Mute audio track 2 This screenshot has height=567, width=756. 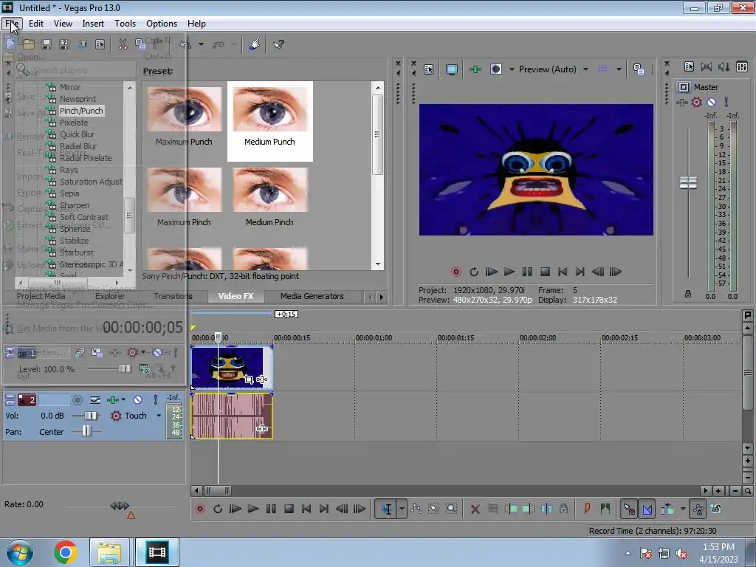137,399
